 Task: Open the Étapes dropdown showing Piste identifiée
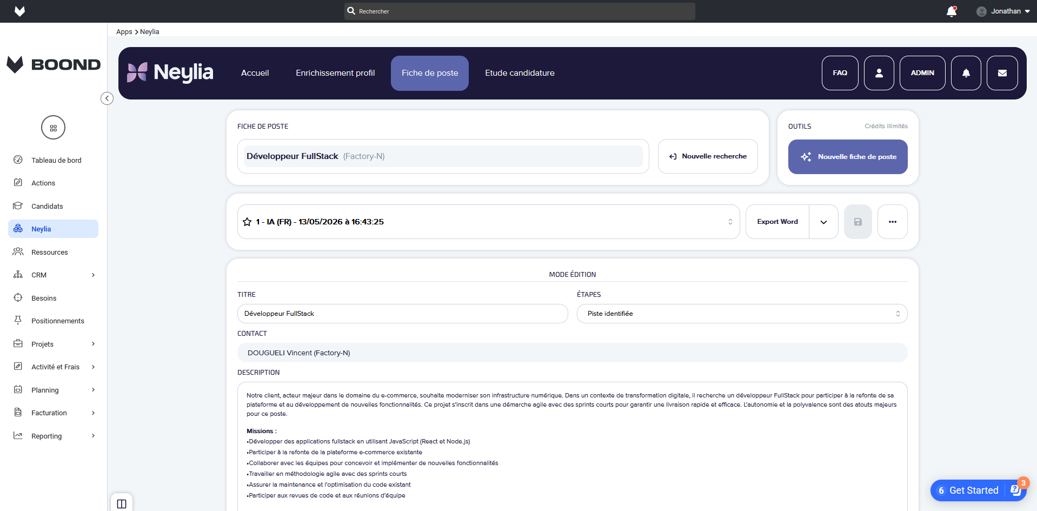click(742, 314)
